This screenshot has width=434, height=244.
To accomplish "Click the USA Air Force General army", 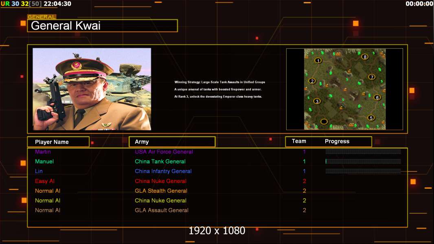I will pyautogui.click(x=164, y=152).
